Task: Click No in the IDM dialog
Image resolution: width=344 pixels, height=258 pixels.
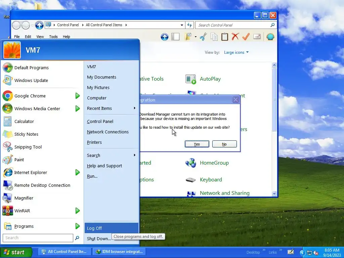Action: point(224,144)
